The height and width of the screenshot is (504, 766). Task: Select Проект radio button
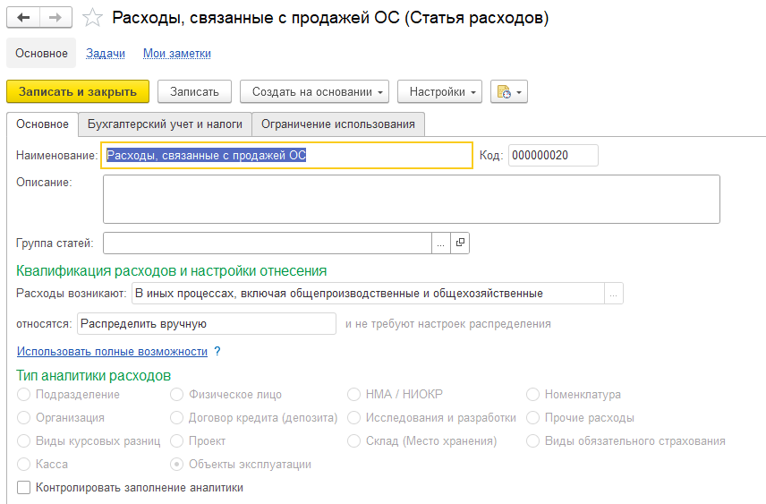(177, 441)
